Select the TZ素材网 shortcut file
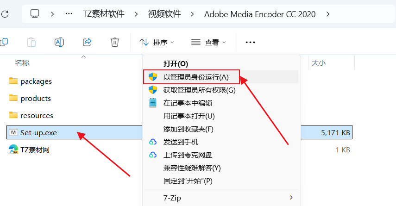 point(35,150)
